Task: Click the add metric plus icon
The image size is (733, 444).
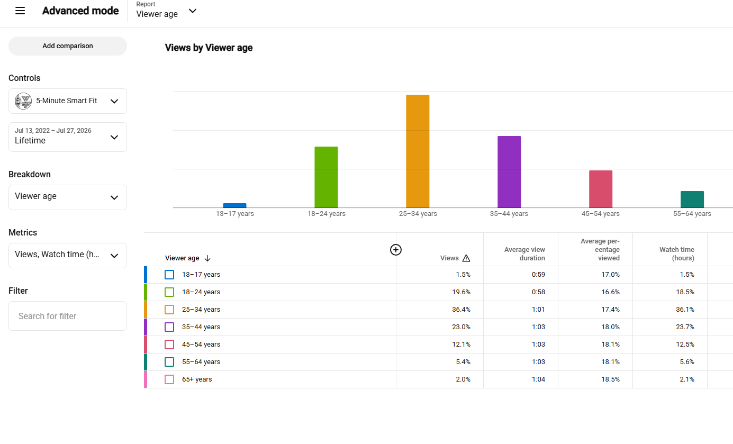Action: click(x=396, y=250)
